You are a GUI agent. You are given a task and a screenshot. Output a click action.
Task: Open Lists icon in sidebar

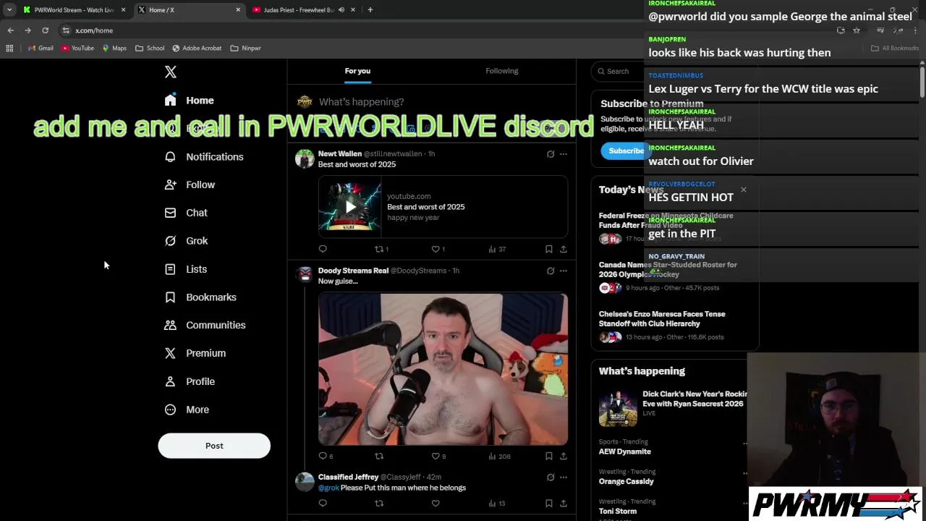(x=170, y=269)
